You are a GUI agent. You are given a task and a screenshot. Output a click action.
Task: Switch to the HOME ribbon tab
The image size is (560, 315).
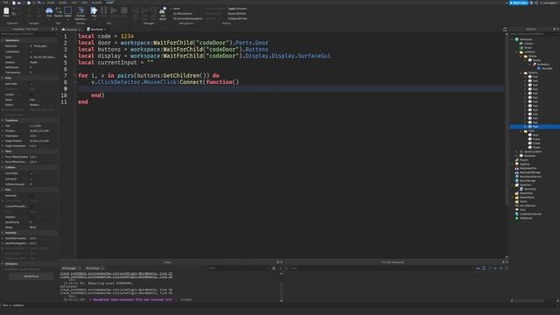coord(51,3)
